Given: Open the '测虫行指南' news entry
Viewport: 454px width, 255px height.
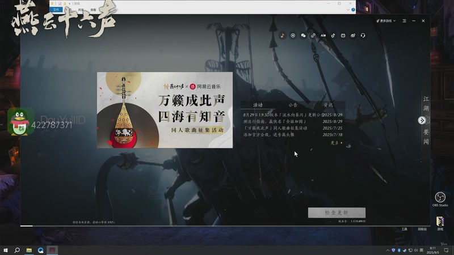Looking at the screenshot, I should coord(293,121).
